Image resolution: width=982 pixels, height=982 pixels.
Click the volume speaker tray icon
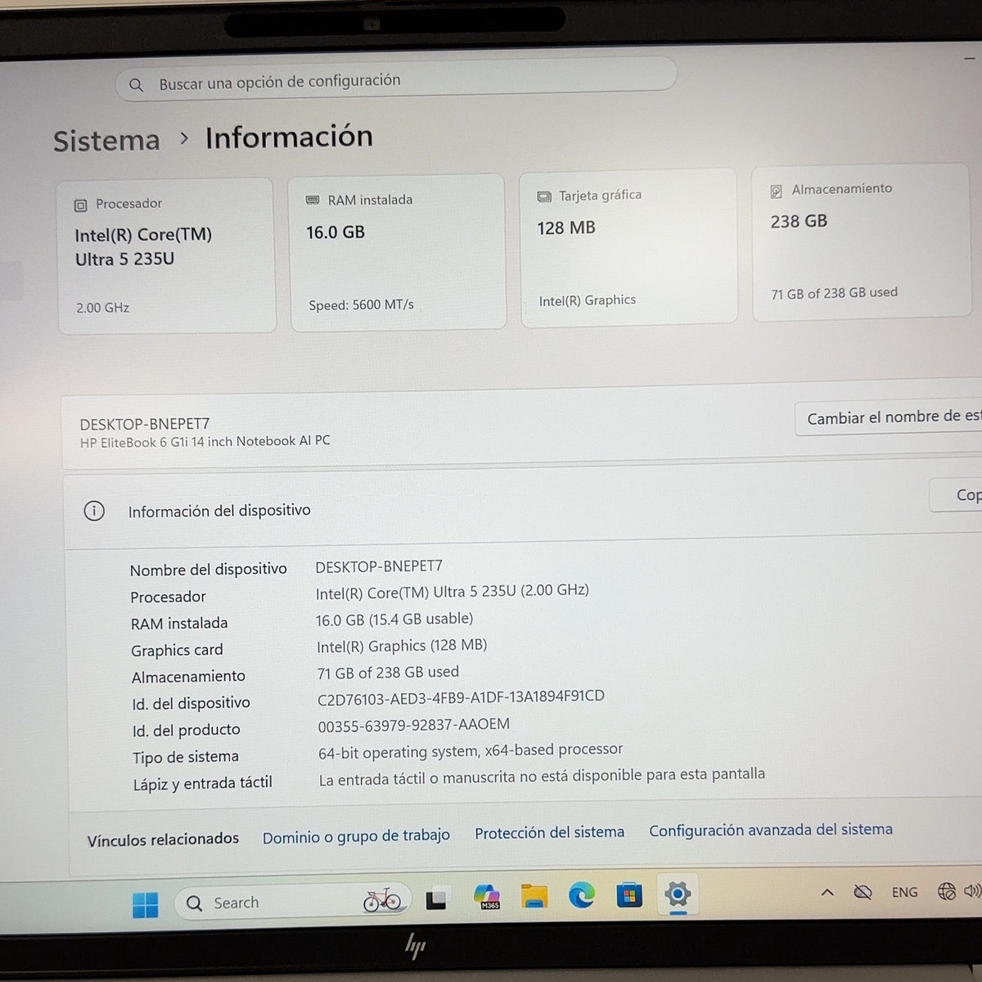(x=973, y=890)
